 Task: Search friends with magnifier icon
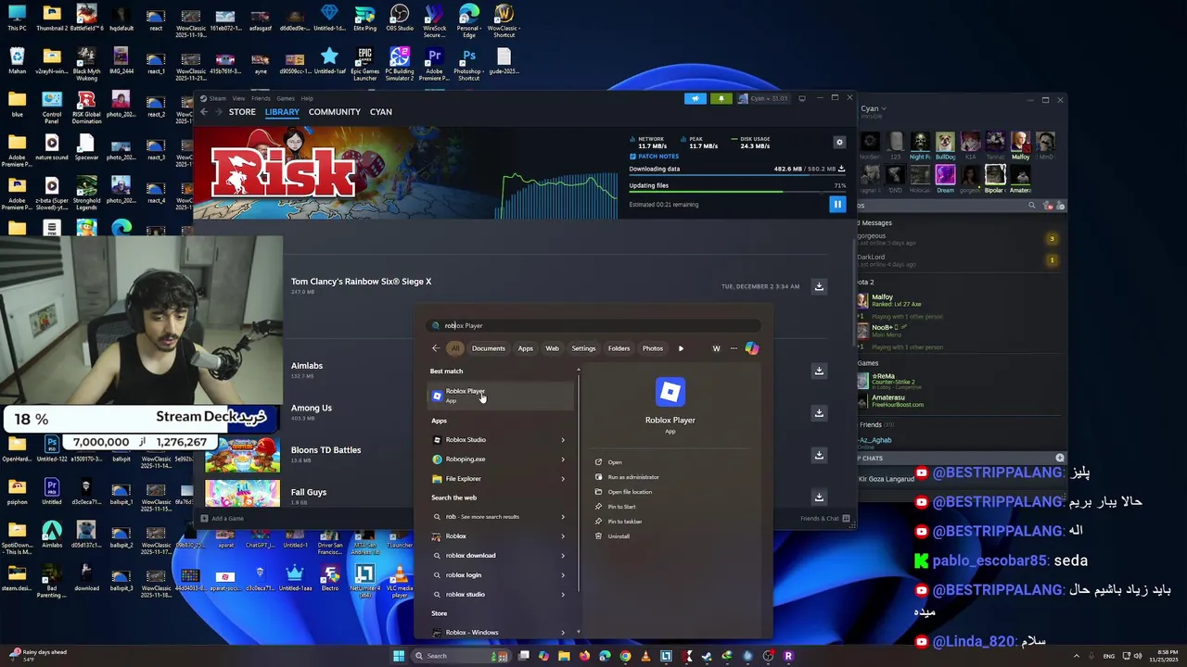[1031, 206]
